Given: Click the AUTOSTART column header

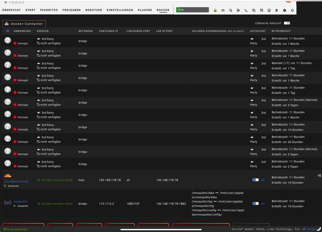Looking at the screenshot, I should click(x=258, y=31).
